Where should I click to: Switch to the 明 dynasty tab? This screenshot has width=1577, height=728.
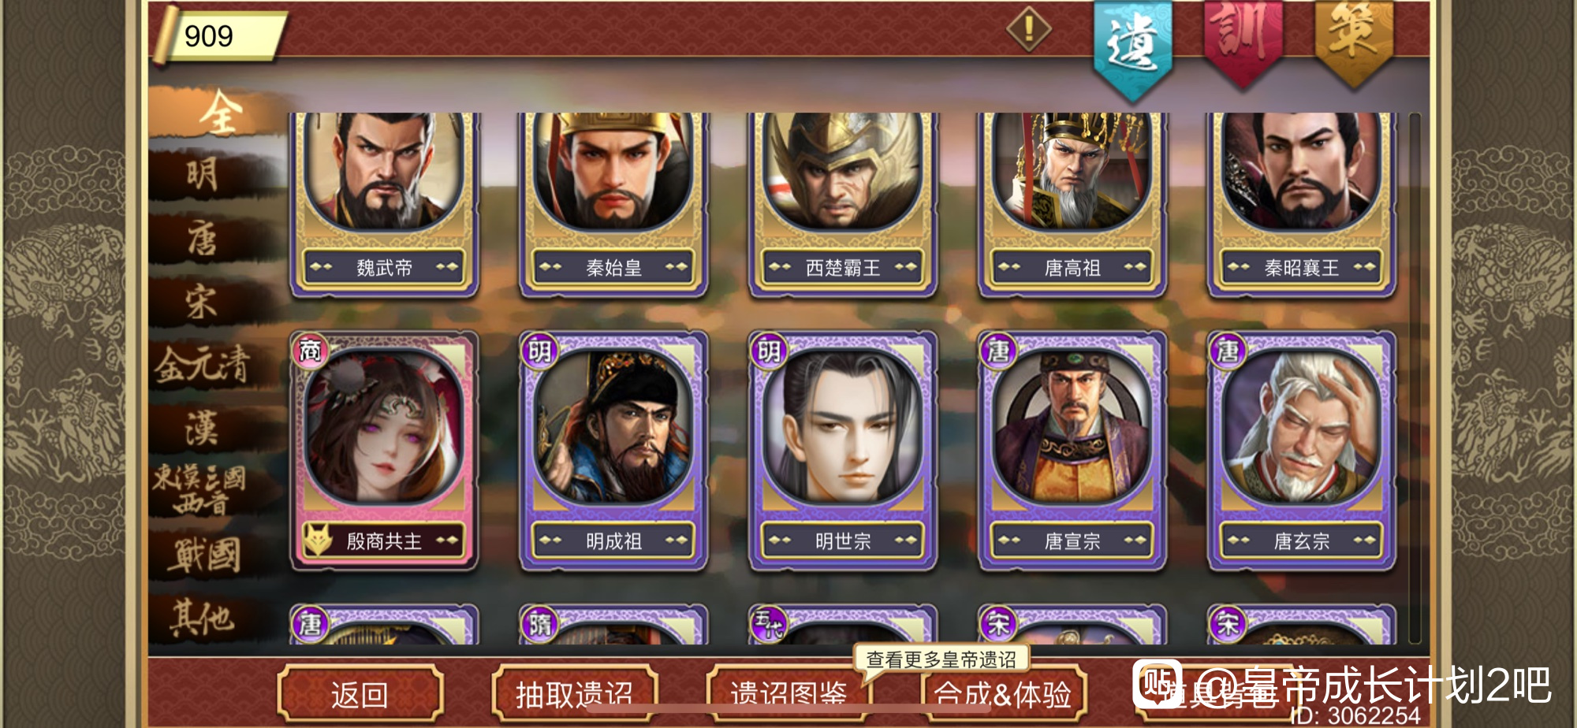(203, 175)
